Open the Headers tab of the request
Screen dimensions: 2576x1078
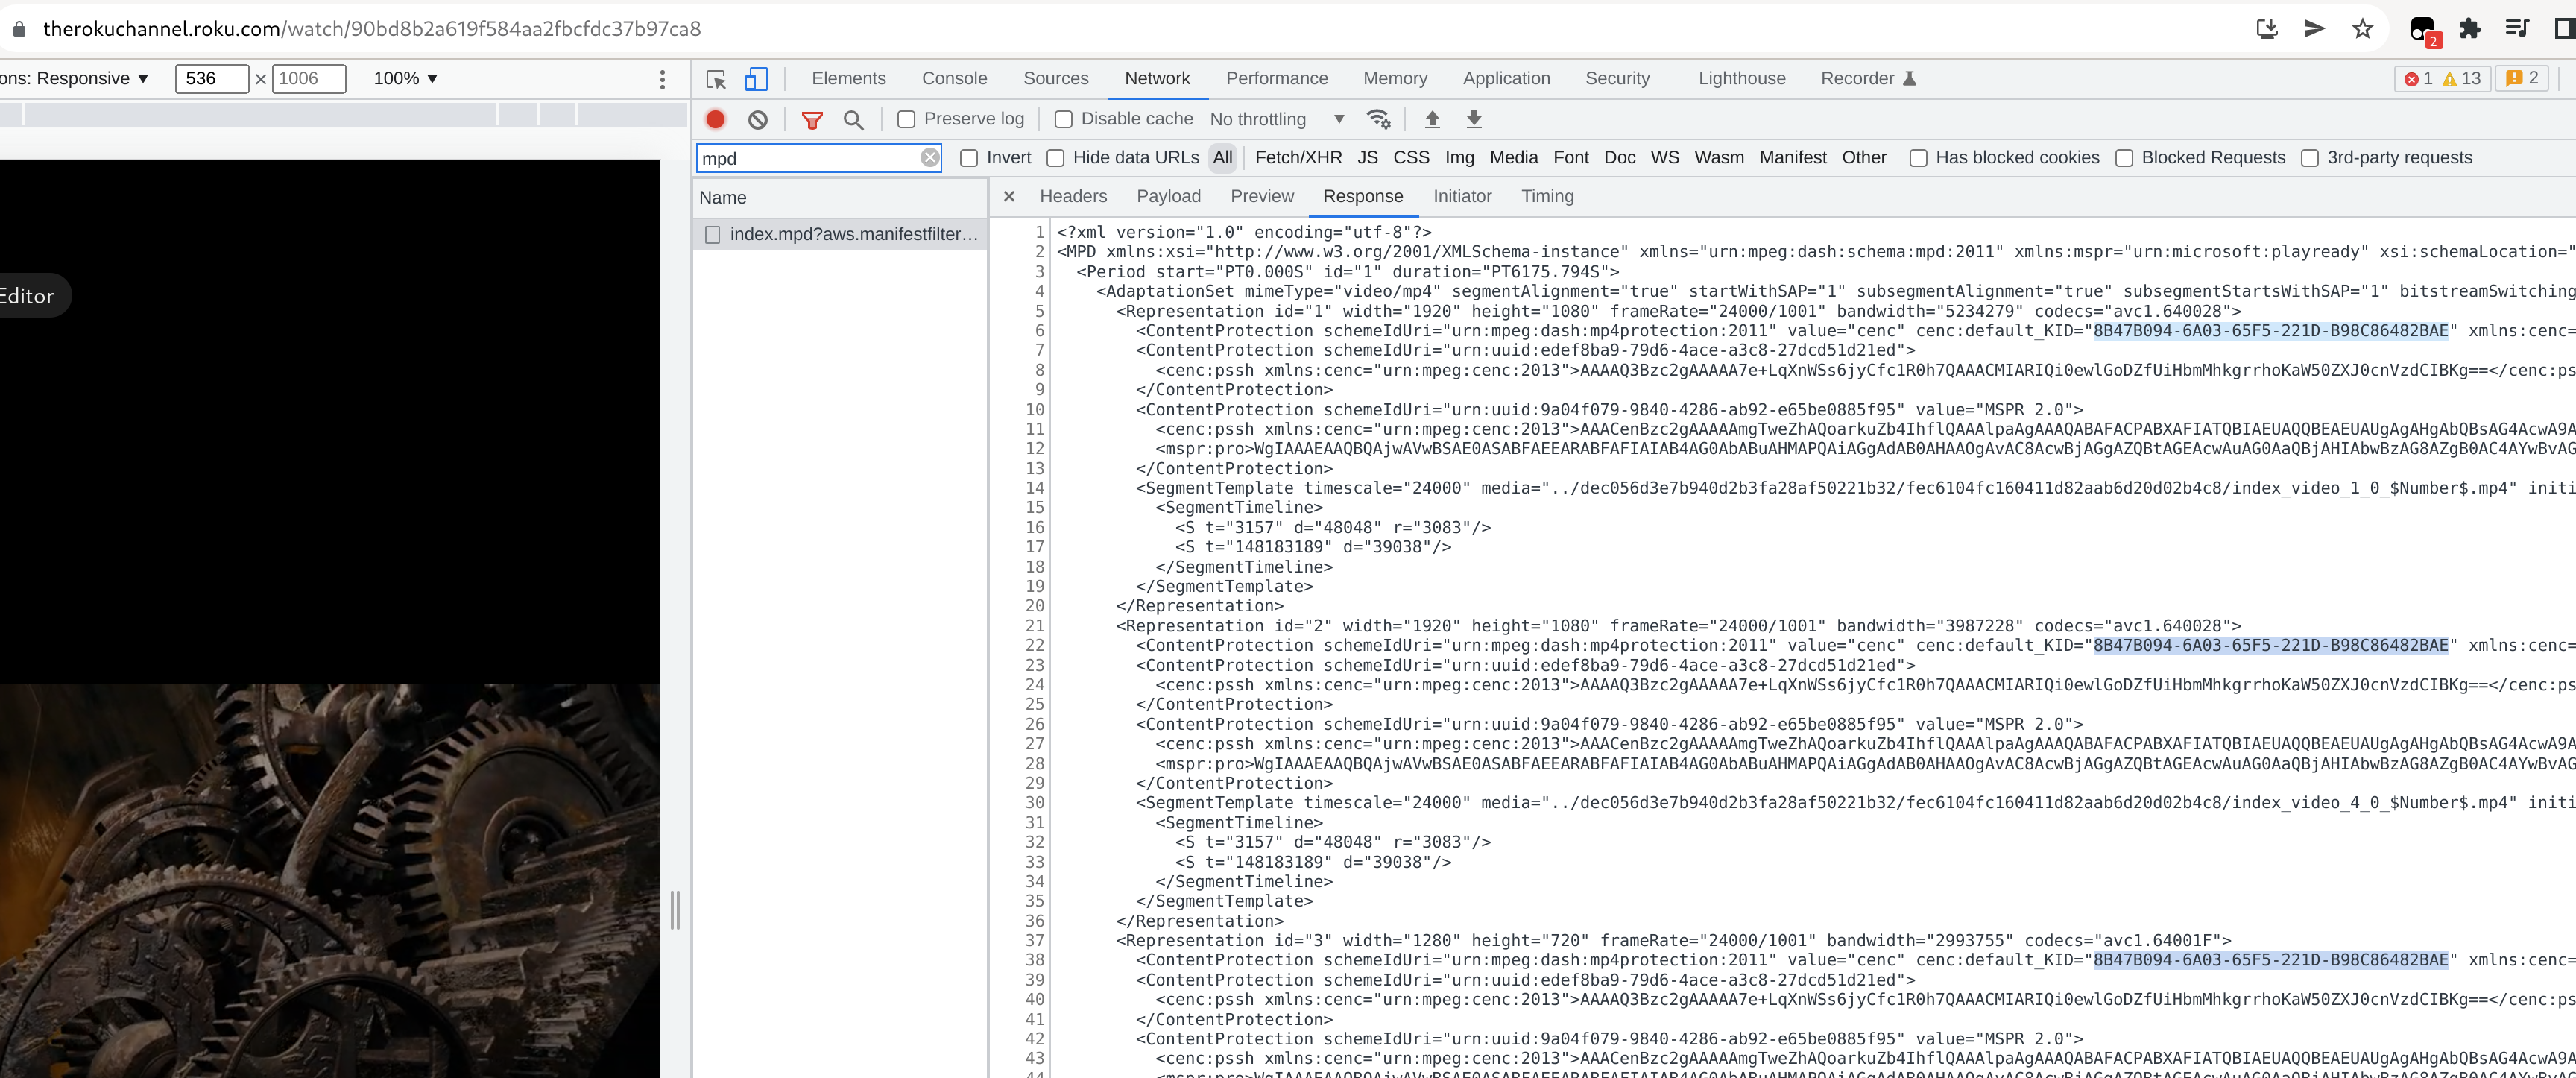pos(1072,196)
